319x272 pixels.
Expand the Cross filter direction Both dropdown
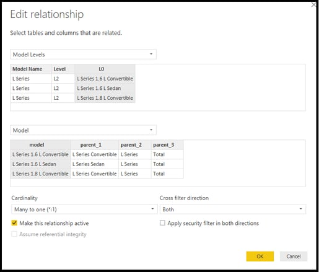[x=233, y=209]
